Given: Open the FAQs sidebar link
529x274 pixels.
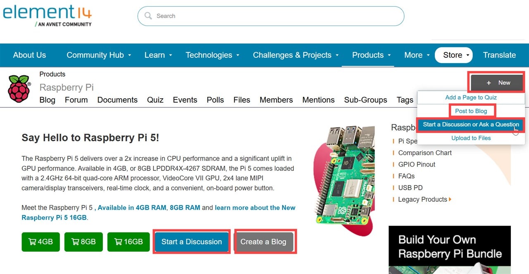Looking at the screenshot, I should (x=406, y=176).
